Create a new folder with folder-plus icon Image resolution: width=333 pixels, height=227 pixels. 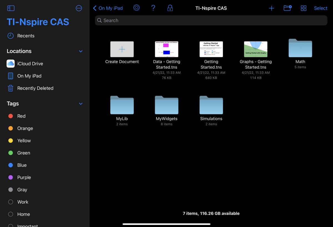pyautogui.click(x=287, y=8)
